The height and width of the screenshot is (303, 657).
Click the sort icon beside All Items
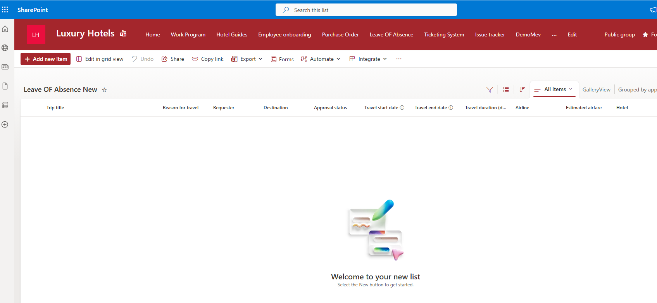tap(522, 90)
